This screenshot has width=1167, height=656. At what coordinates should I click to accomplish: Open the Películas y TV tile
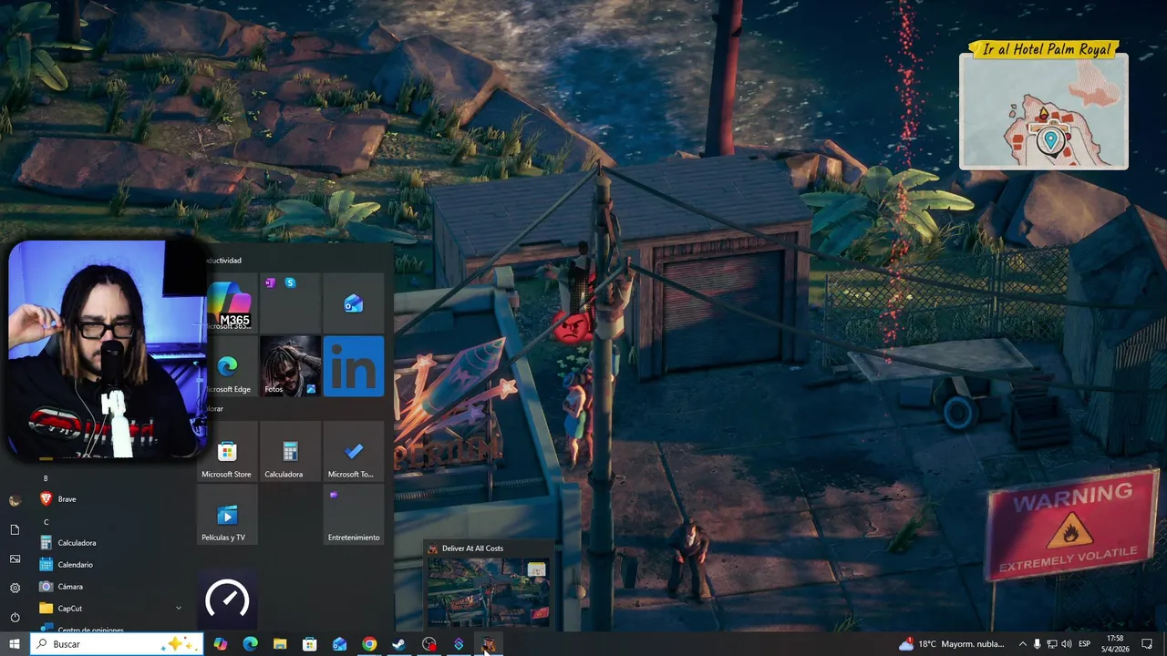[228, 515]
